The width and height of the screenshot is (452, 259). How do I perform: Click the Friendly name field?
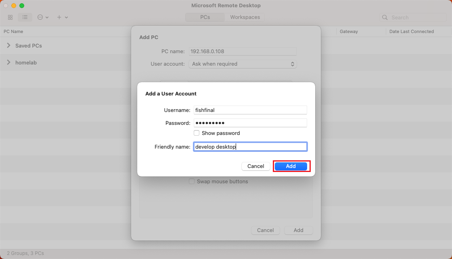coord(250,147)
